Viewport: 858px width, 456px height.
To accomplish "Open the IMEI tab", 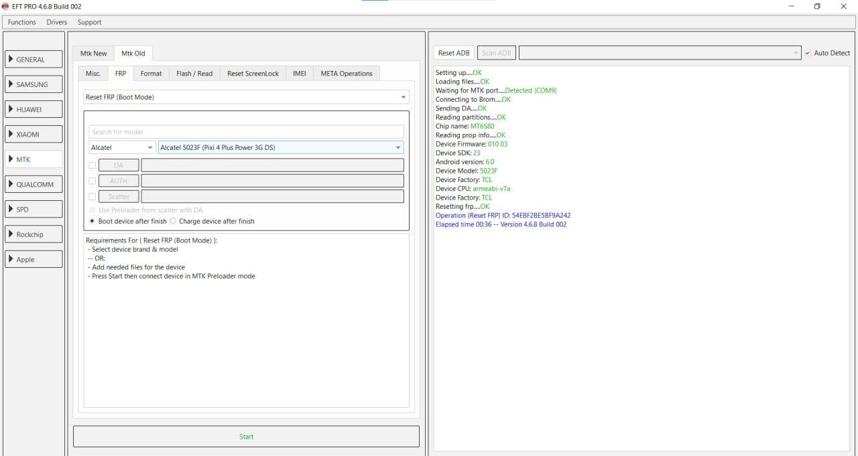I will pyautogui.click(x=299, y=74).
